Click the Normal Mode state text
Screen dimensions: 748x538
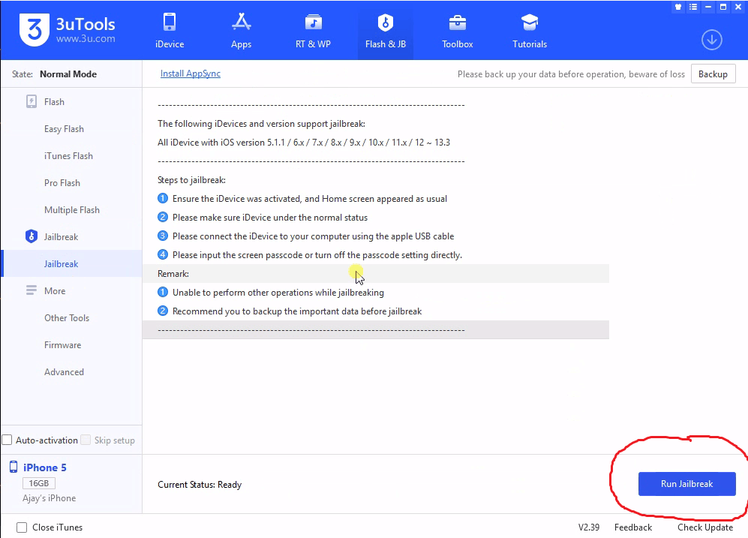click(x=68, y=74)
